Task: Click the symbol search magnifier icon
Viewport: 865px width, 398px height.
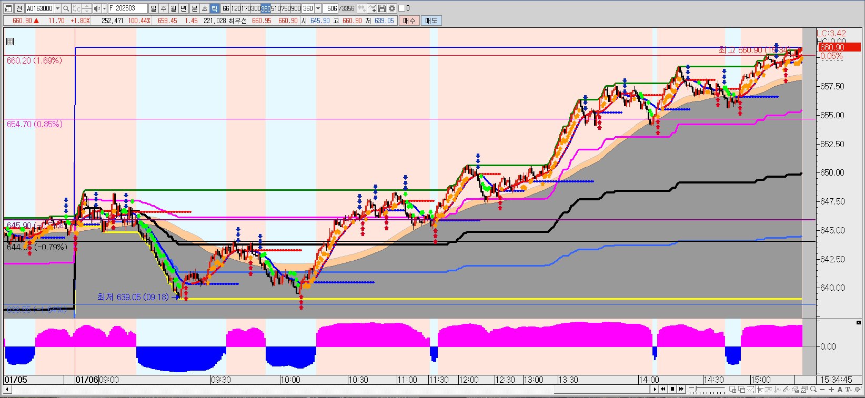Action: [66, 8]
